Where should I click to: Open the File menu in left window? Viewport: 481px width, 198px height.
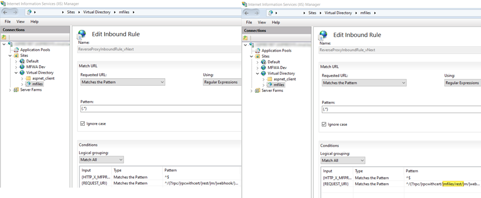pos(8,22)
